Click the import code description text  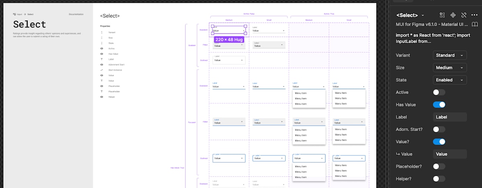click(x=433, y=38)
